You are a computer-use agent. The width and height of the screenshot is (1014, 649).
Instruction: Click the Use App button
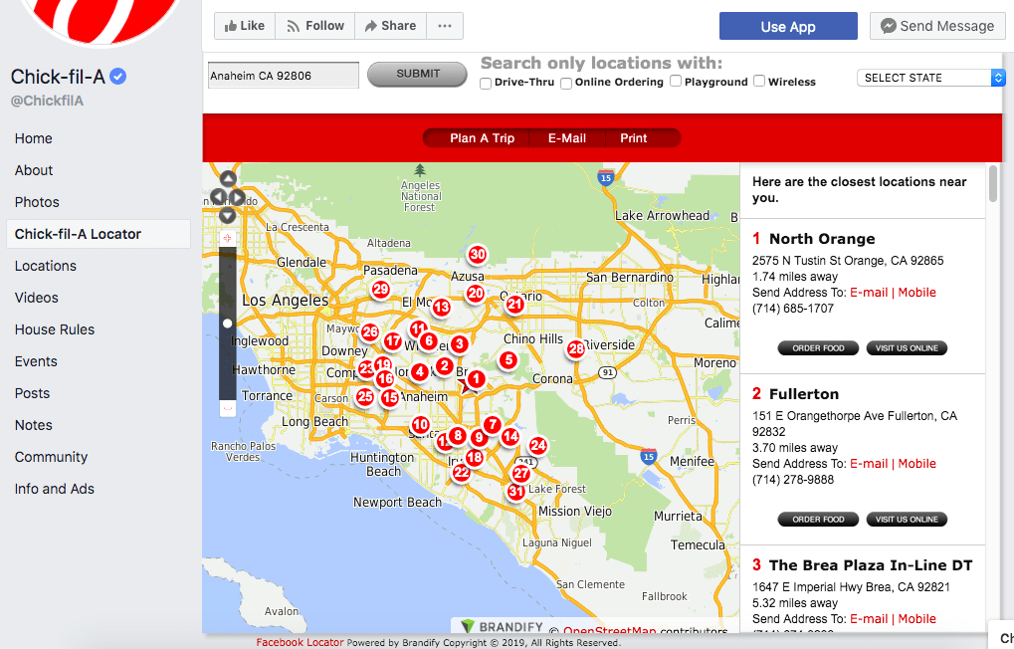pos(788,27)
